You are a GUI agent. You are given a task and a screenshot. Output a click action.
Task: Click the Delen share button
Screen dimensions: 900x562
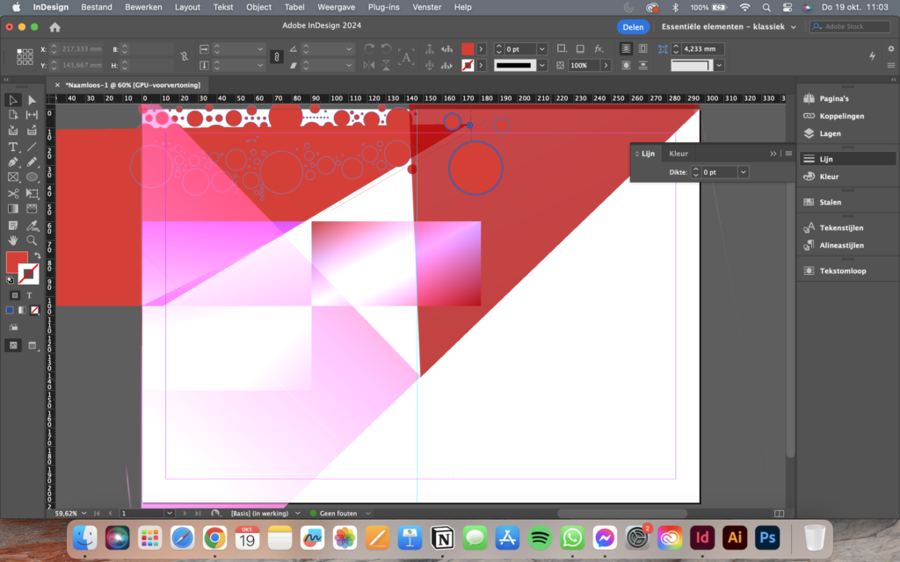(x=633, y=27)
